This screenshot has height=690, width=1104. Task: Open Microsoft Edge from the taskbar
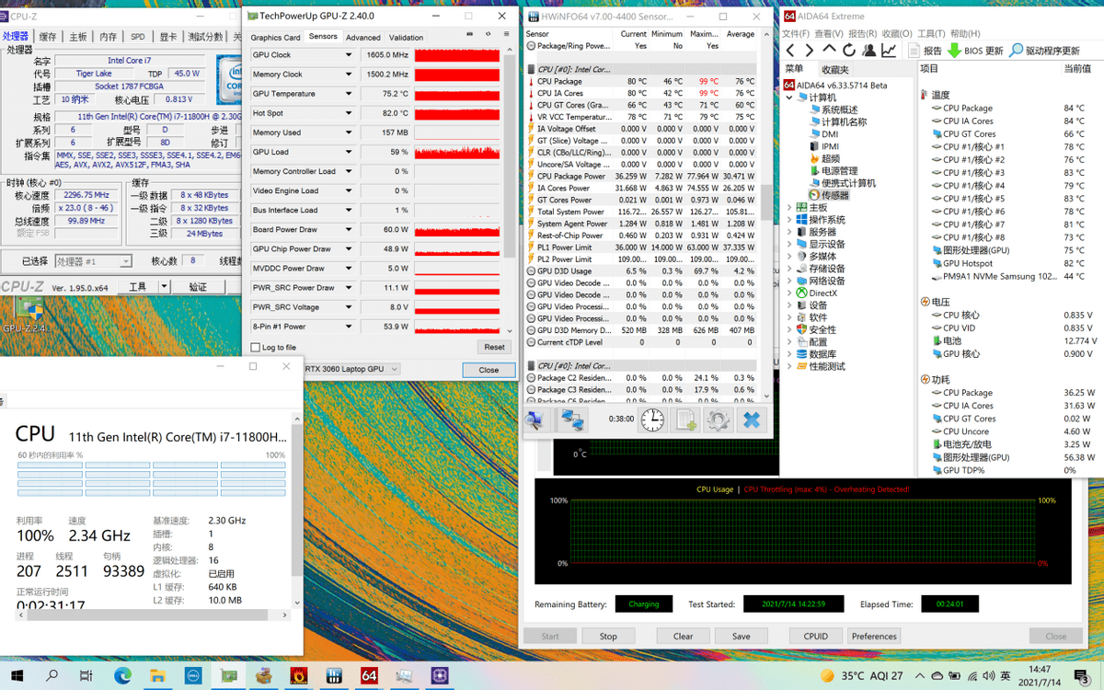click(122, 676)
